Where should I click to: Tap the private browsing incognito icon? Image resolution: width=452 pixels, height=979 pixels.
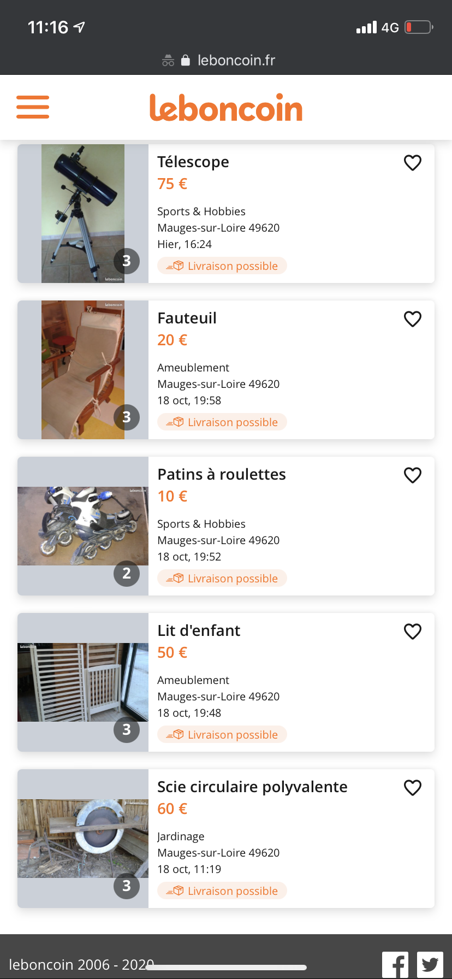click(x=168, y=61)
